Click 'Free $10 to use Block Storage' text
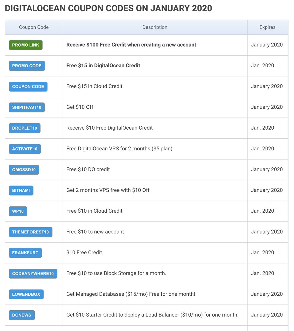This screenshot has width=294, height=331. coord(116,273)
